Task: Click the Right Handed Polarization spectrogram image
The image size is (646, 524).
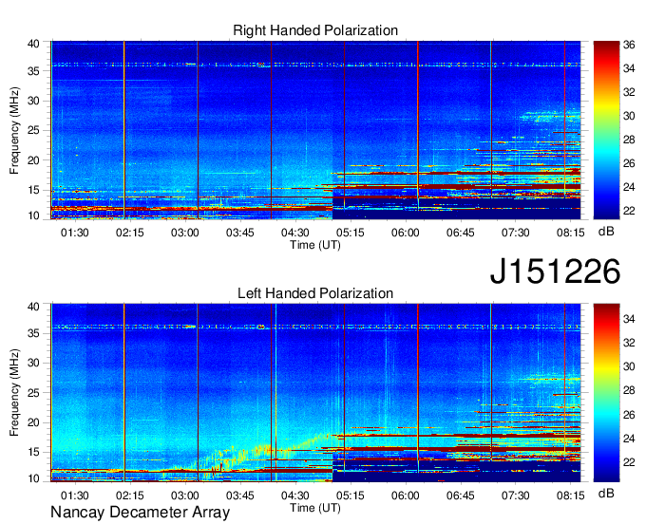Action: point(315,130)
